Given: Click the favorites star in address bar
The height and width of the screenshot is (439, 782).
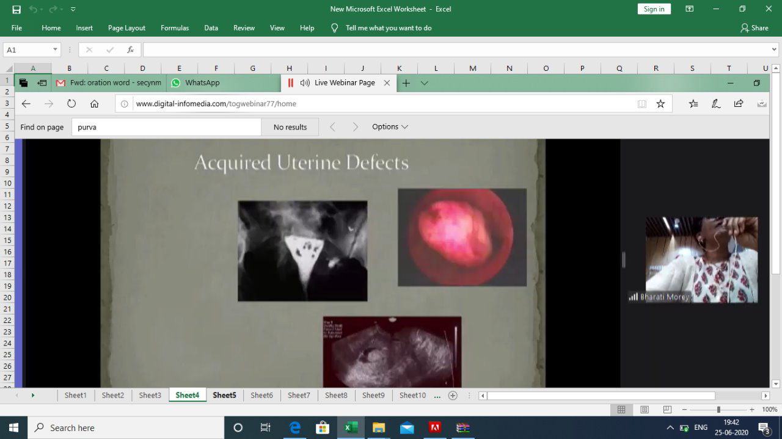Looking at the screenshot, I should [660, 104].
